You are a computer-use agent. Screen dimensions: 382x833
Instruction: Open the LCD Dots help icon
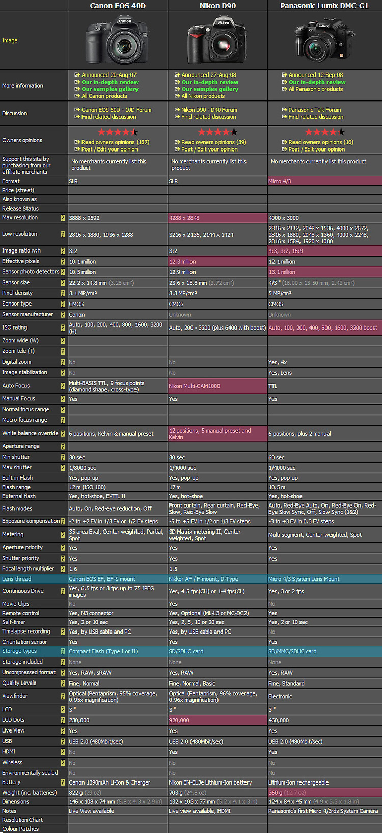click(x=63, y=720)
